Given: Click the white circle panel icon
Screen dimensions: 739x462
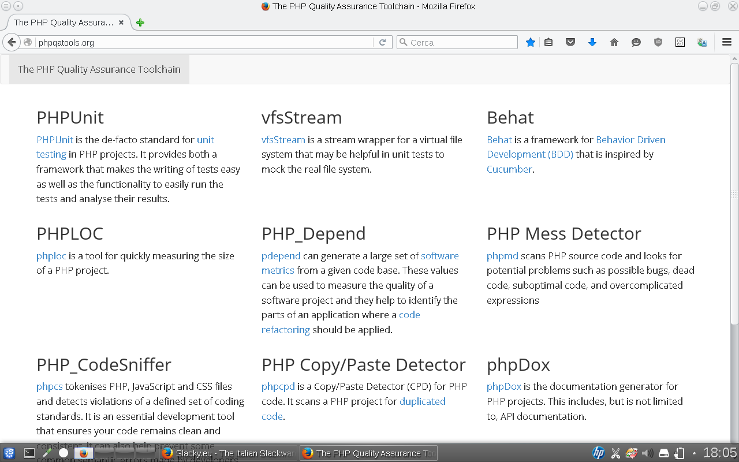Looking at the screenshot, I should (64, 453).
